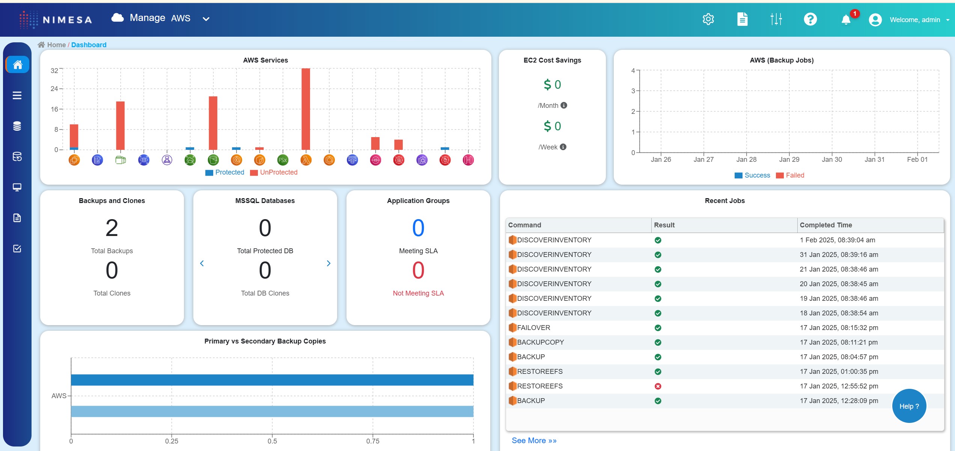Open the blue Help ? button
This screenshot has height=451, width=955.
[x=909, y=406]
